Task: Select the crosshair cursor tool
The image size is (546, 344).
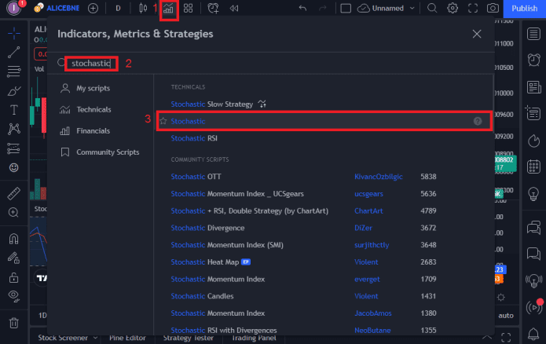Action: (x=14, y=34)
